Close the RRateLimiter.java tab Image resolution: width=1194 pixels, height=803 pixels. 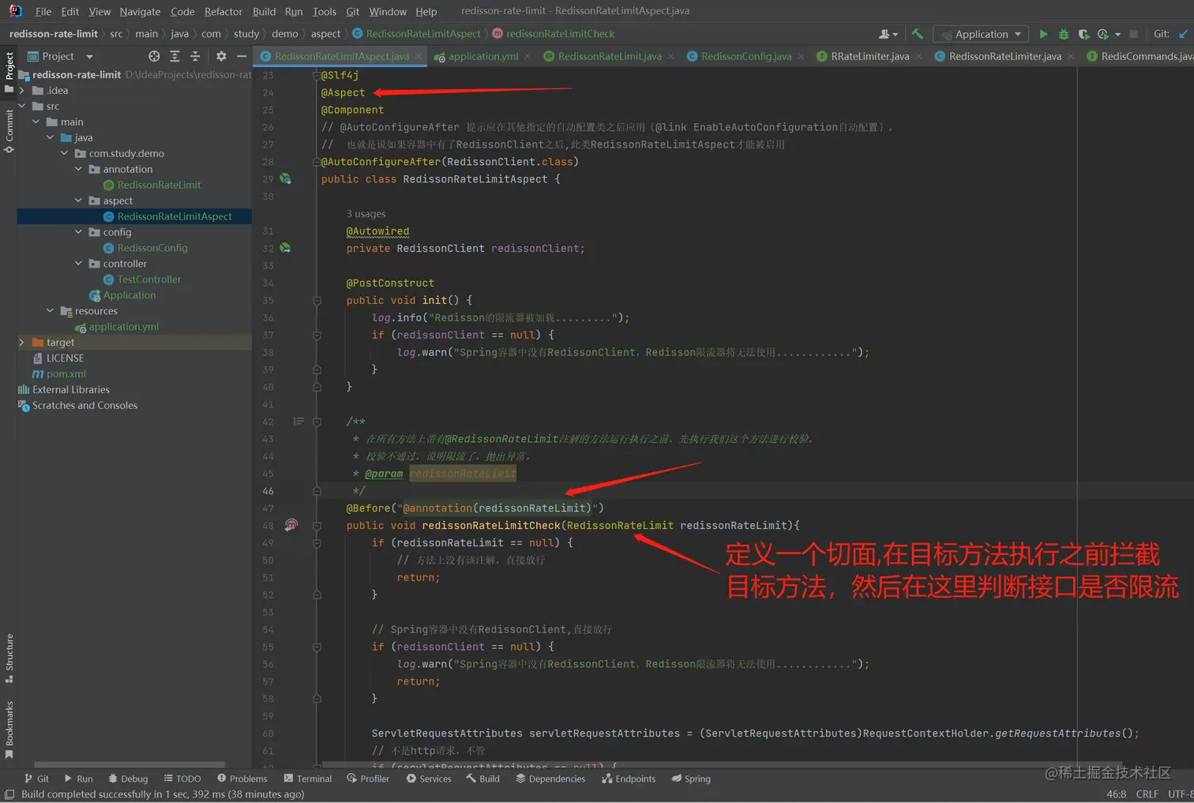tap(918, 57)
